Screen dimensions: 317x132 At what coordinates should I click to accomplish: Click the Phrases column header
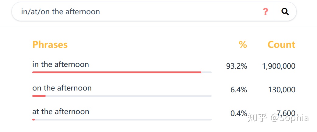coord(50,45)
